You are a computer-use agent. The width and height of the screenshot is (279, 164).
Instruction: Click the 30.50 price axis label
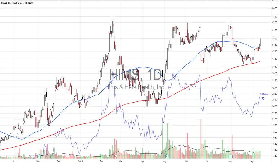[275, 88]
